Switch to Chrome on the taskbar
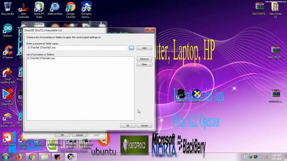 [32, 157]
